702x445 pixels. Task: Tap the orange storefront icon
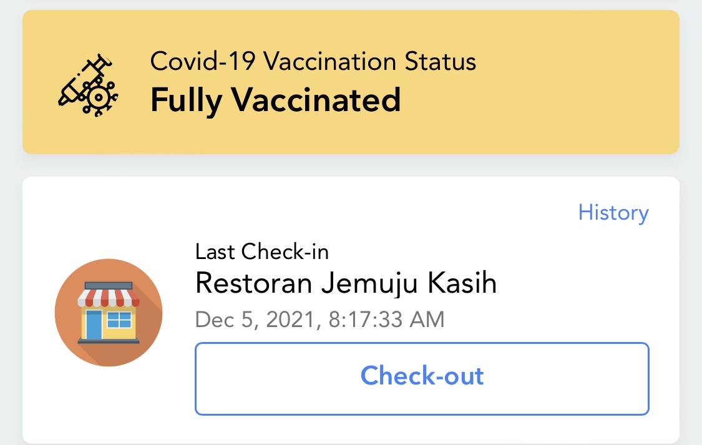click(x=109, y=312)
